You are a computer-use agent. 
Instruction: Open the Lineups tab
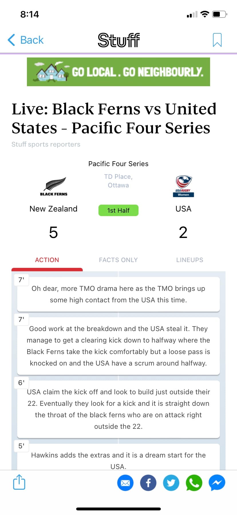pos(189,260)
